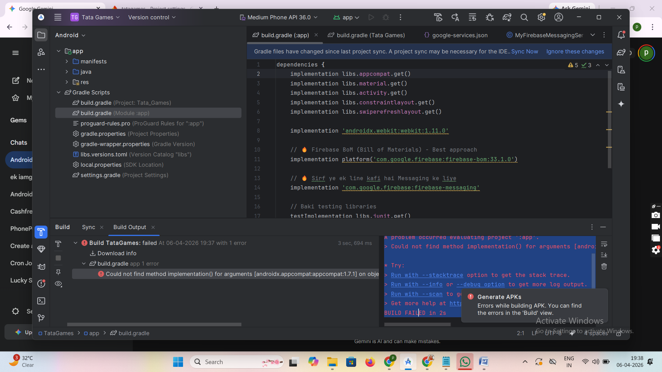
Task: Click the Rebuild hammer icon in Build panel
Action: (x=58, y=244)
